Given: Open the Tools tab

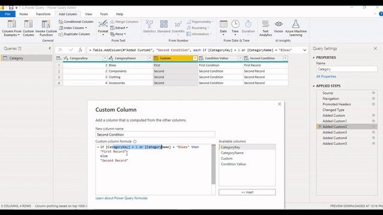Looking at the screenshot, I should pos(104,14).
